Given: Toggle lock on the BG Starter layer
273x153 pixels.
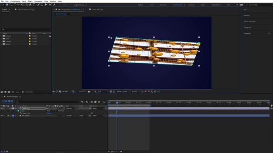Looking at the screenshot, I should [x=8, y=116].
